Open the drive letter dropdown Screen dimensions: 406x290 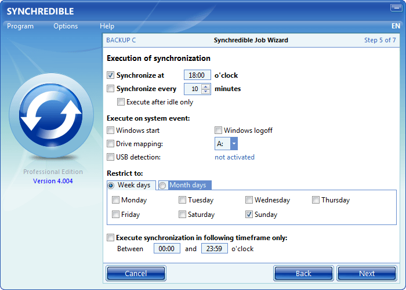(233, 144)
